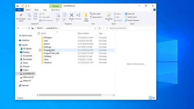The height and width of the screenshot is (109, 194).
Task: Click Open in the Open group
Action: [118, 14]
